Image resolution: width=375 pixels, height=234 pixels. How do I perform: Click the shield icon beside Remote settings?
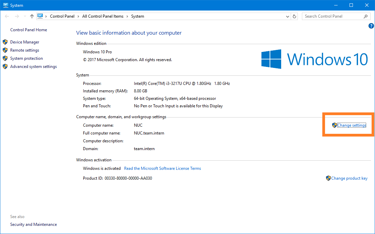tap(5, 50)
